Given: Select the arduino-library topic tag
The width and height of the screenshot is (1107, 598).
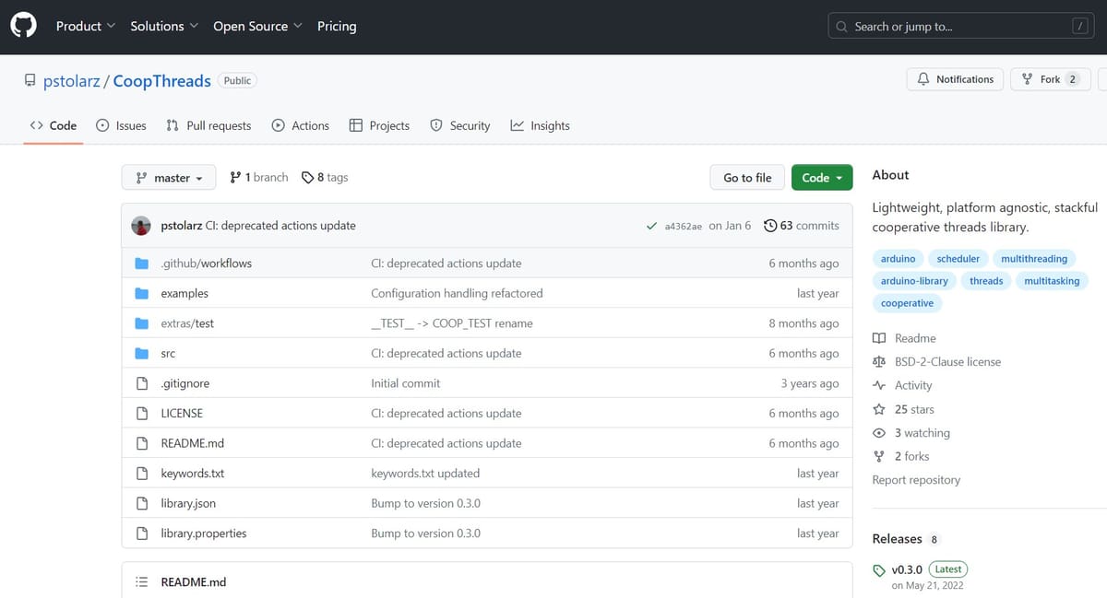Looking at the screenshot, I should [914, 281].
